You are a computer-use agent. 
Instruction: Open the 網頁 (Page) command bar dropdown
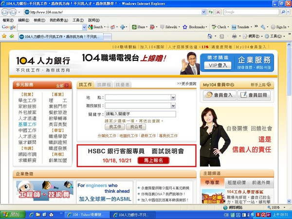click(x=253, y=36)
